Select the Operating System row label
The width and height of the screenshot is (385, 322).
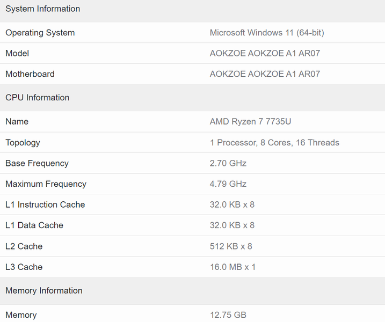(x=40, y=33)
